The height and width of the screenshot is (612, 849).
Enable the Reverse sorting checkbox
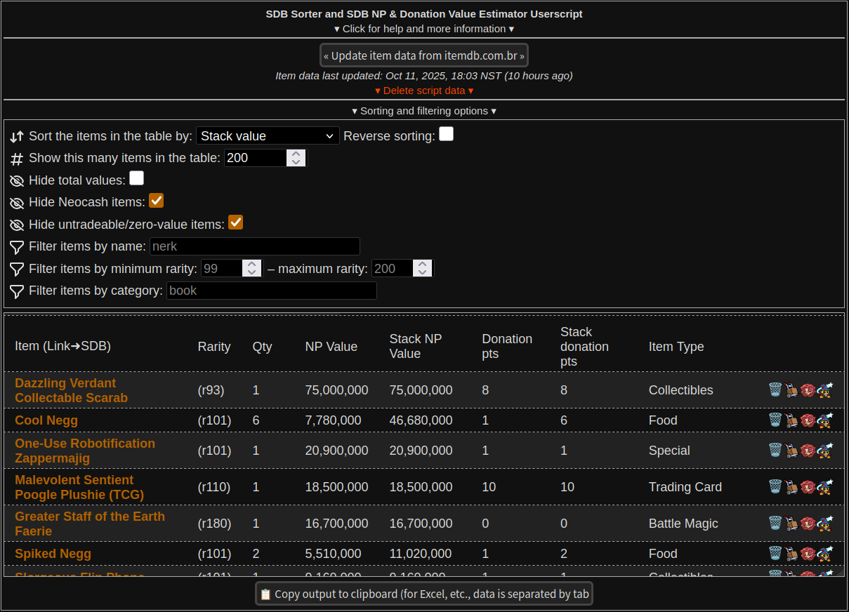tap(446, 134)
